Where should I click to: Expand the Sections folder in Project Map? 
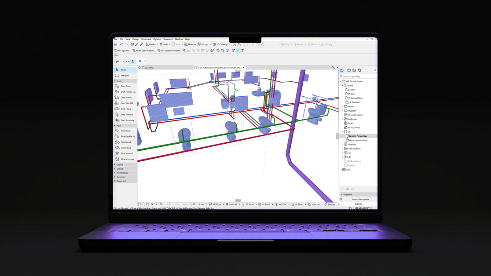point(343,106)
